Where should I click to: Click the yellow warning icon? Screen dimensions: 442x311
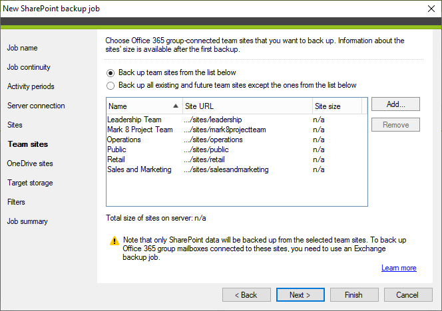(x=114, y=241)
